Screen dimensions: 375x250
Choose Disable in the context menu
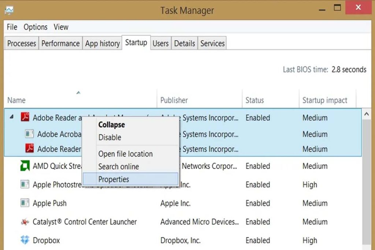(x=131, y=137)
